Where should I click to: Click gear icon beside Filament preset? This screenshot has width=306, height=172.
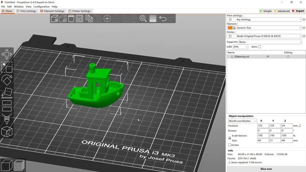(x=304, y=28)
